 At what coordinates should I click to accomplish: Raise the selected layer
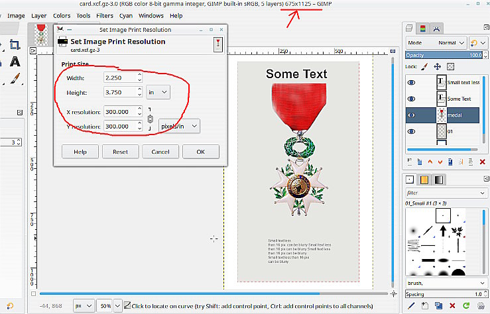[x=430, y=162]
